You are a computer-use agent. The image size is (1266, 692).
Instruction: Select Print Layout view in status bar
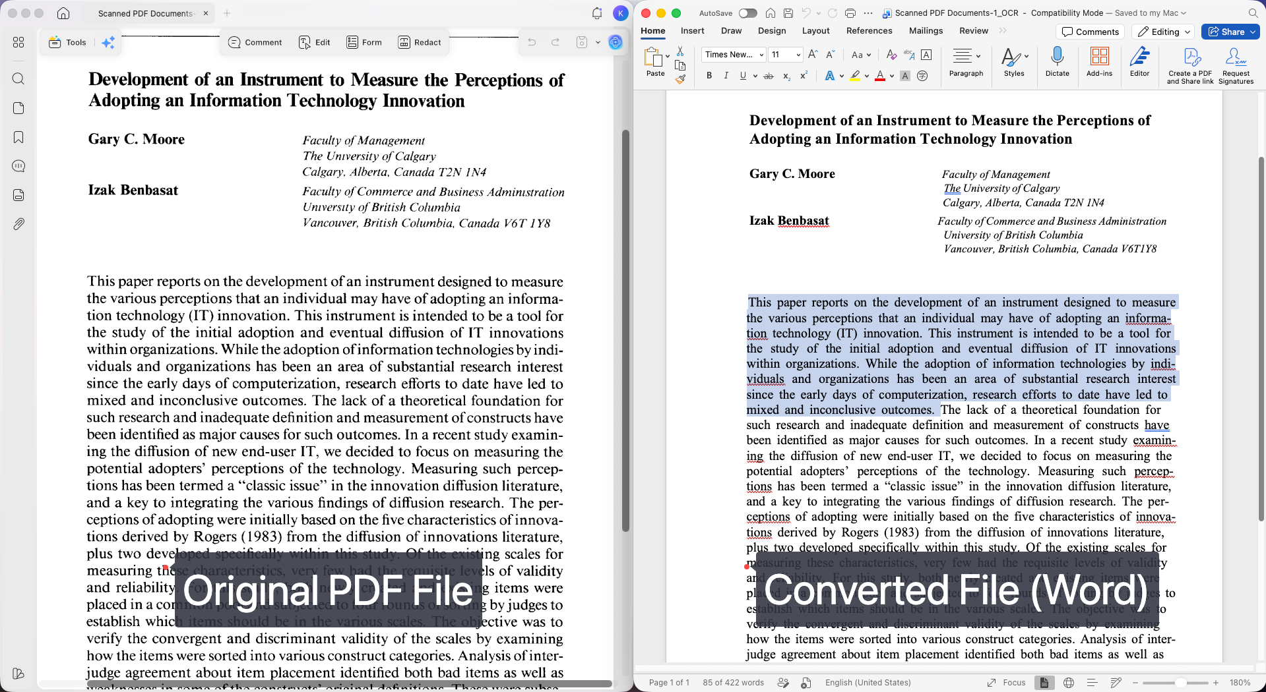pyautogui.click(x=1044, y=683)
